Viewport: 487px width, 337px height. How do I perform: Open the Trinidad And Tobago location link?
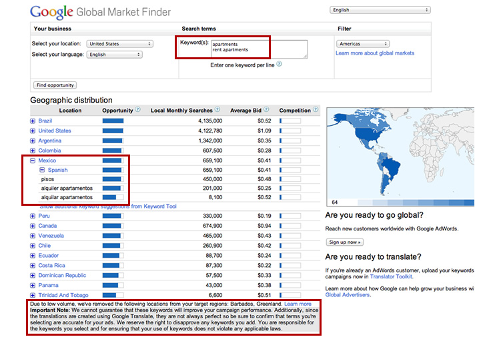tap(63, 296)
